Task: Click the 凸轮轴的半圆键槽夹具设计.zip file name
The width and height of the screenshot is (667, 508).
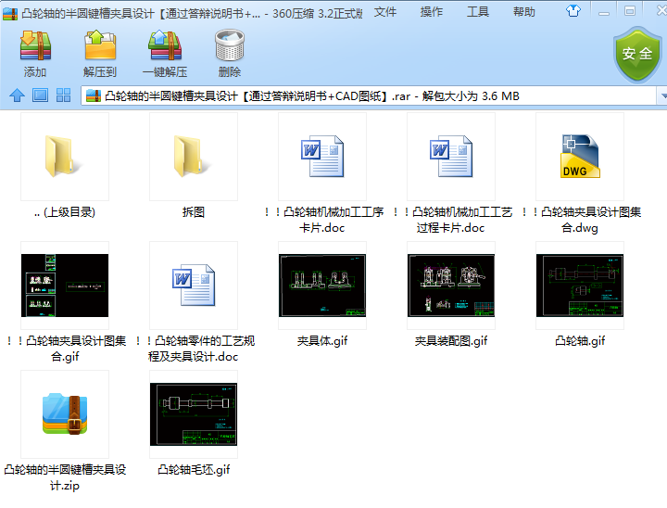Action: click(65, 477)
